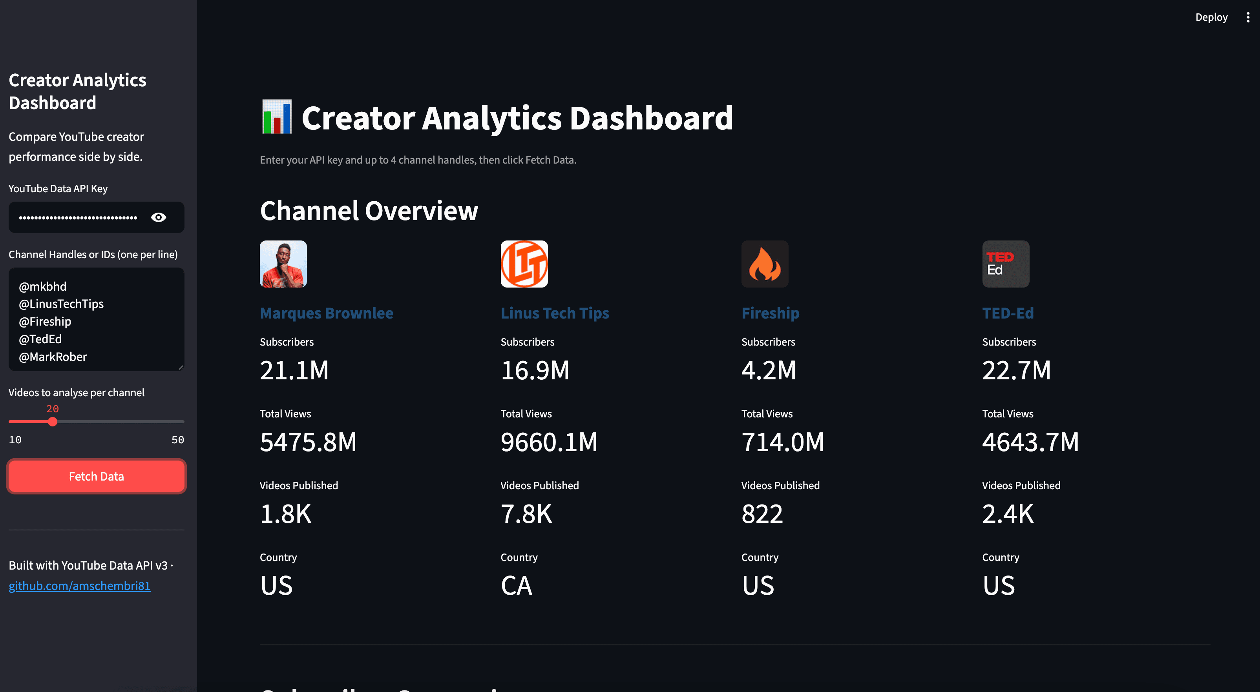Screen dimensions: 1260x692
Task: Click the @TedEd handle line
Action: coord(40,339)
